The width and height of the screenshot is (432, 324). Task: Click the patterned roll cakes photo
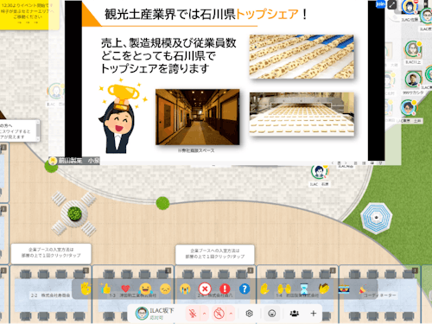coord(302,57)
